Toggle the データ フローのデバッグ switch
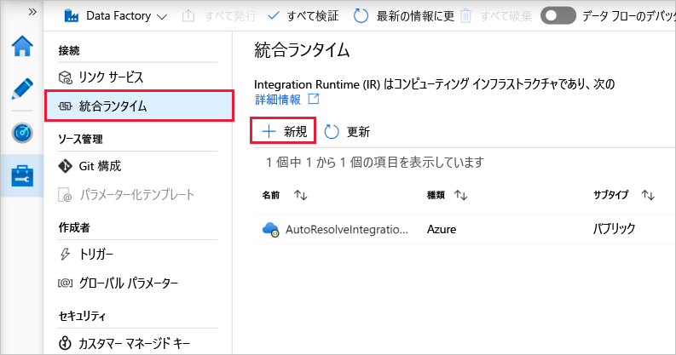Viewport: 676px width, 355px height. coord(558,16)
